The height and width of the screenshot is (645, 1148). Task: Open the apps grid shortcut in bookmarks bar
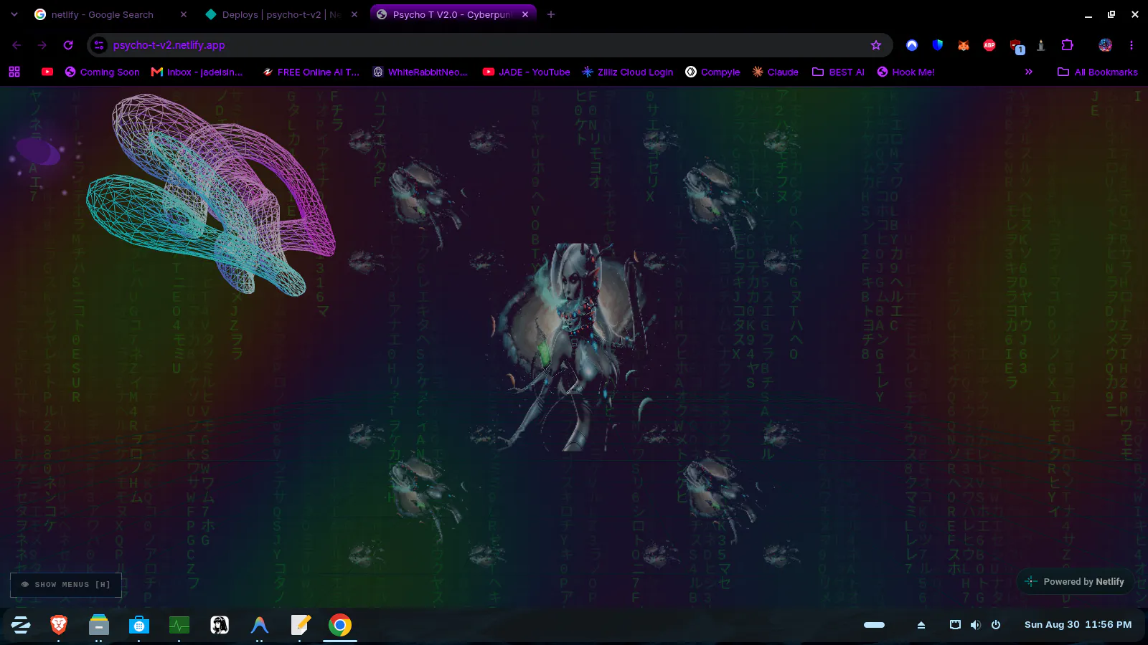point(14,72)
